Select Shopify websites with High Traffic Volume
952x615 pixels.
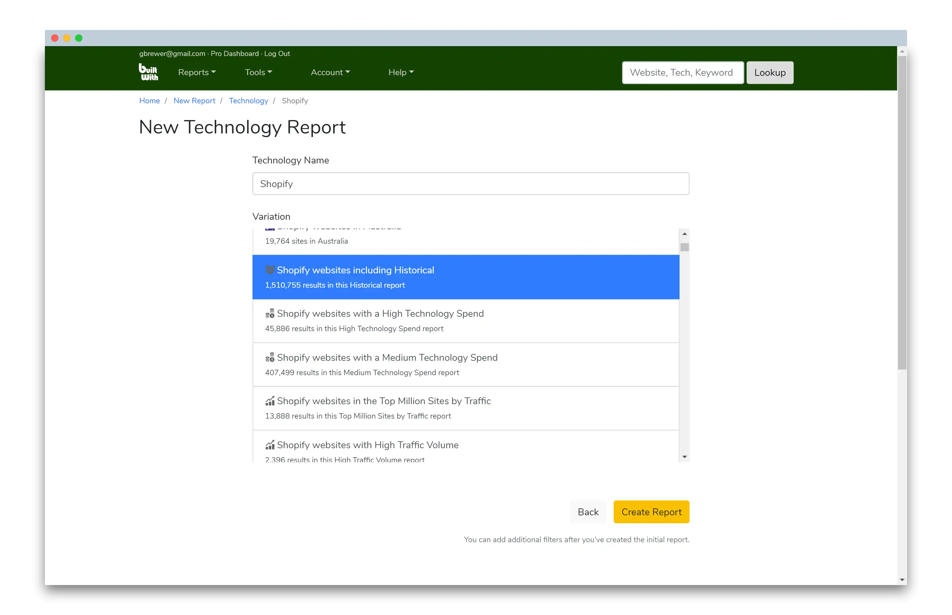(x=466, y=446)
